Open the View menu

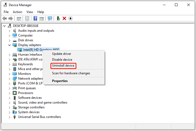(x=30, y=12)
